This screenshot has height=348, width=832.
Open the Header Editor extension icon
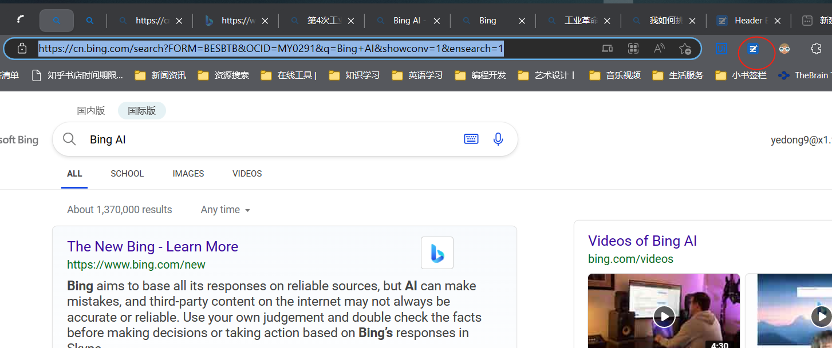point(754,49)
